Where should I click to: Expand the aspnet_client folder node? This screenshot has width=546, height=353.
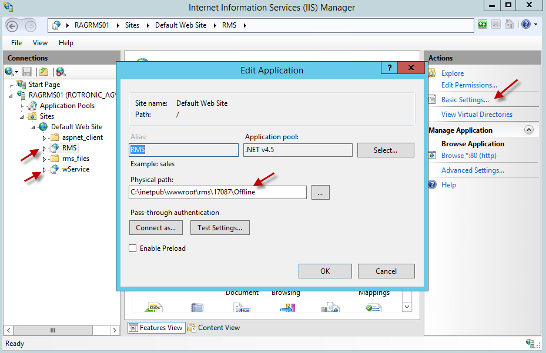(44, 138)
